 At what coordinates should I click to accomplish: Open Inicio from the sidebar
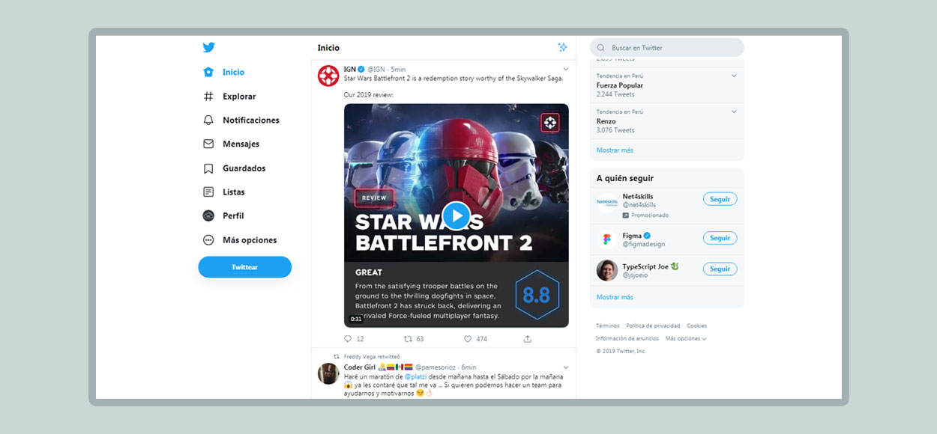click(233, 73)
